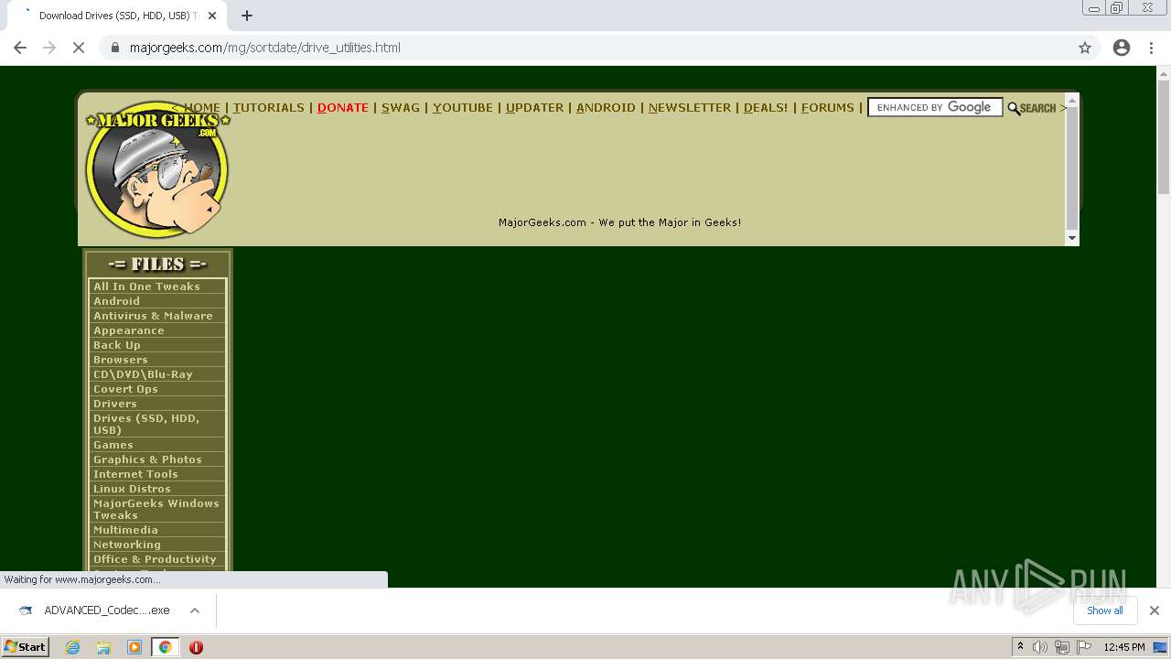Click the show desktop taskbar button

[x=1162, y=647]
